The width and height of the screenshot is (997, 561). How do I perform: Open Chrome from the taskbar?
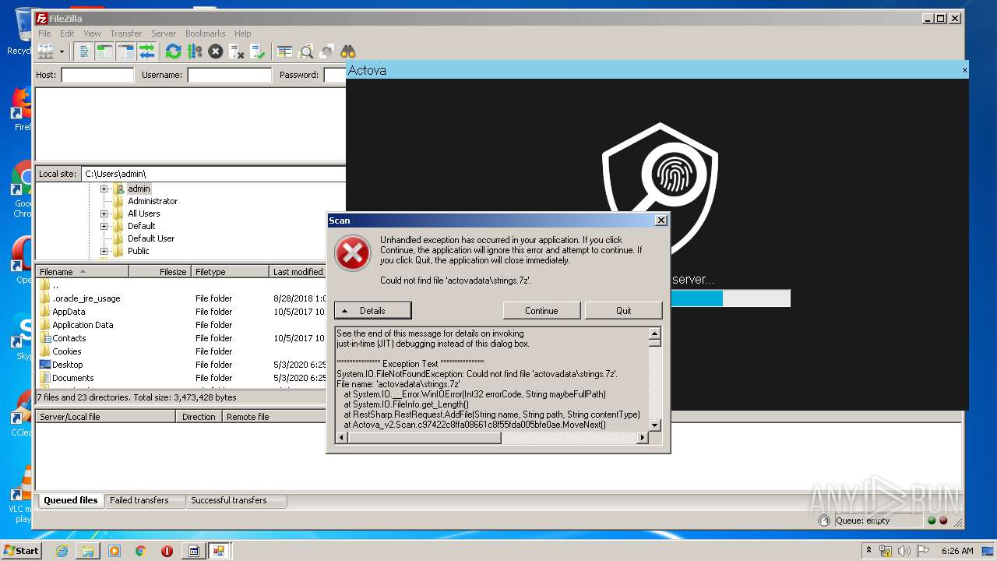tap(141, 551)
